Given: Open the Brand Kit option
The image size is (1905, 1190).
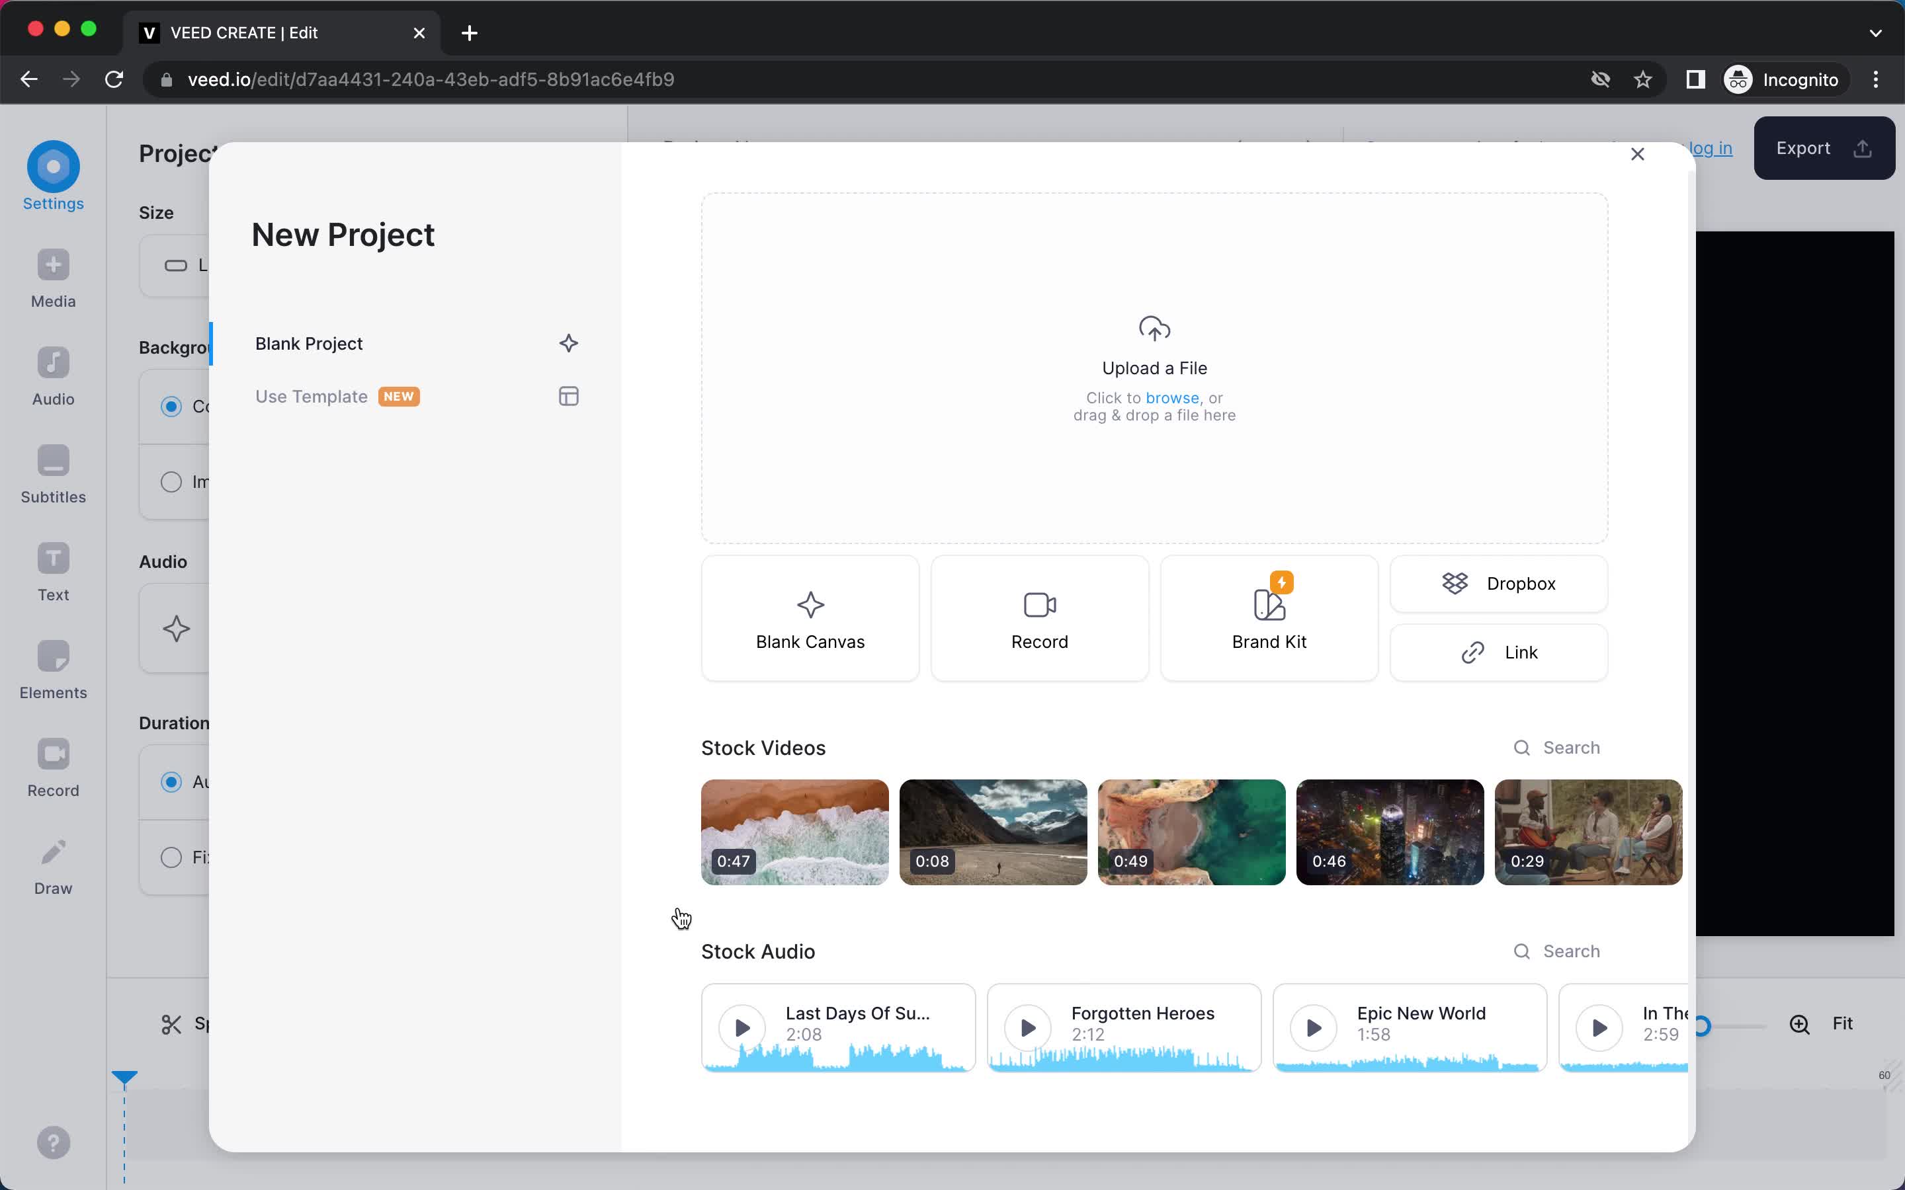Looking at the screenshot, I should tap(1268, 619).
